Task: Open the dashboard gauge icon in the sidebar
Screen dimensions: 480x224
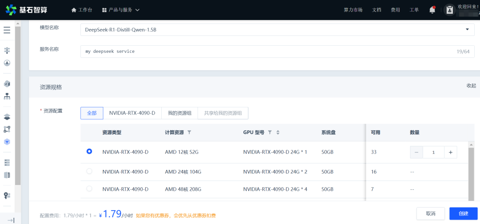Action: [7, 63]
